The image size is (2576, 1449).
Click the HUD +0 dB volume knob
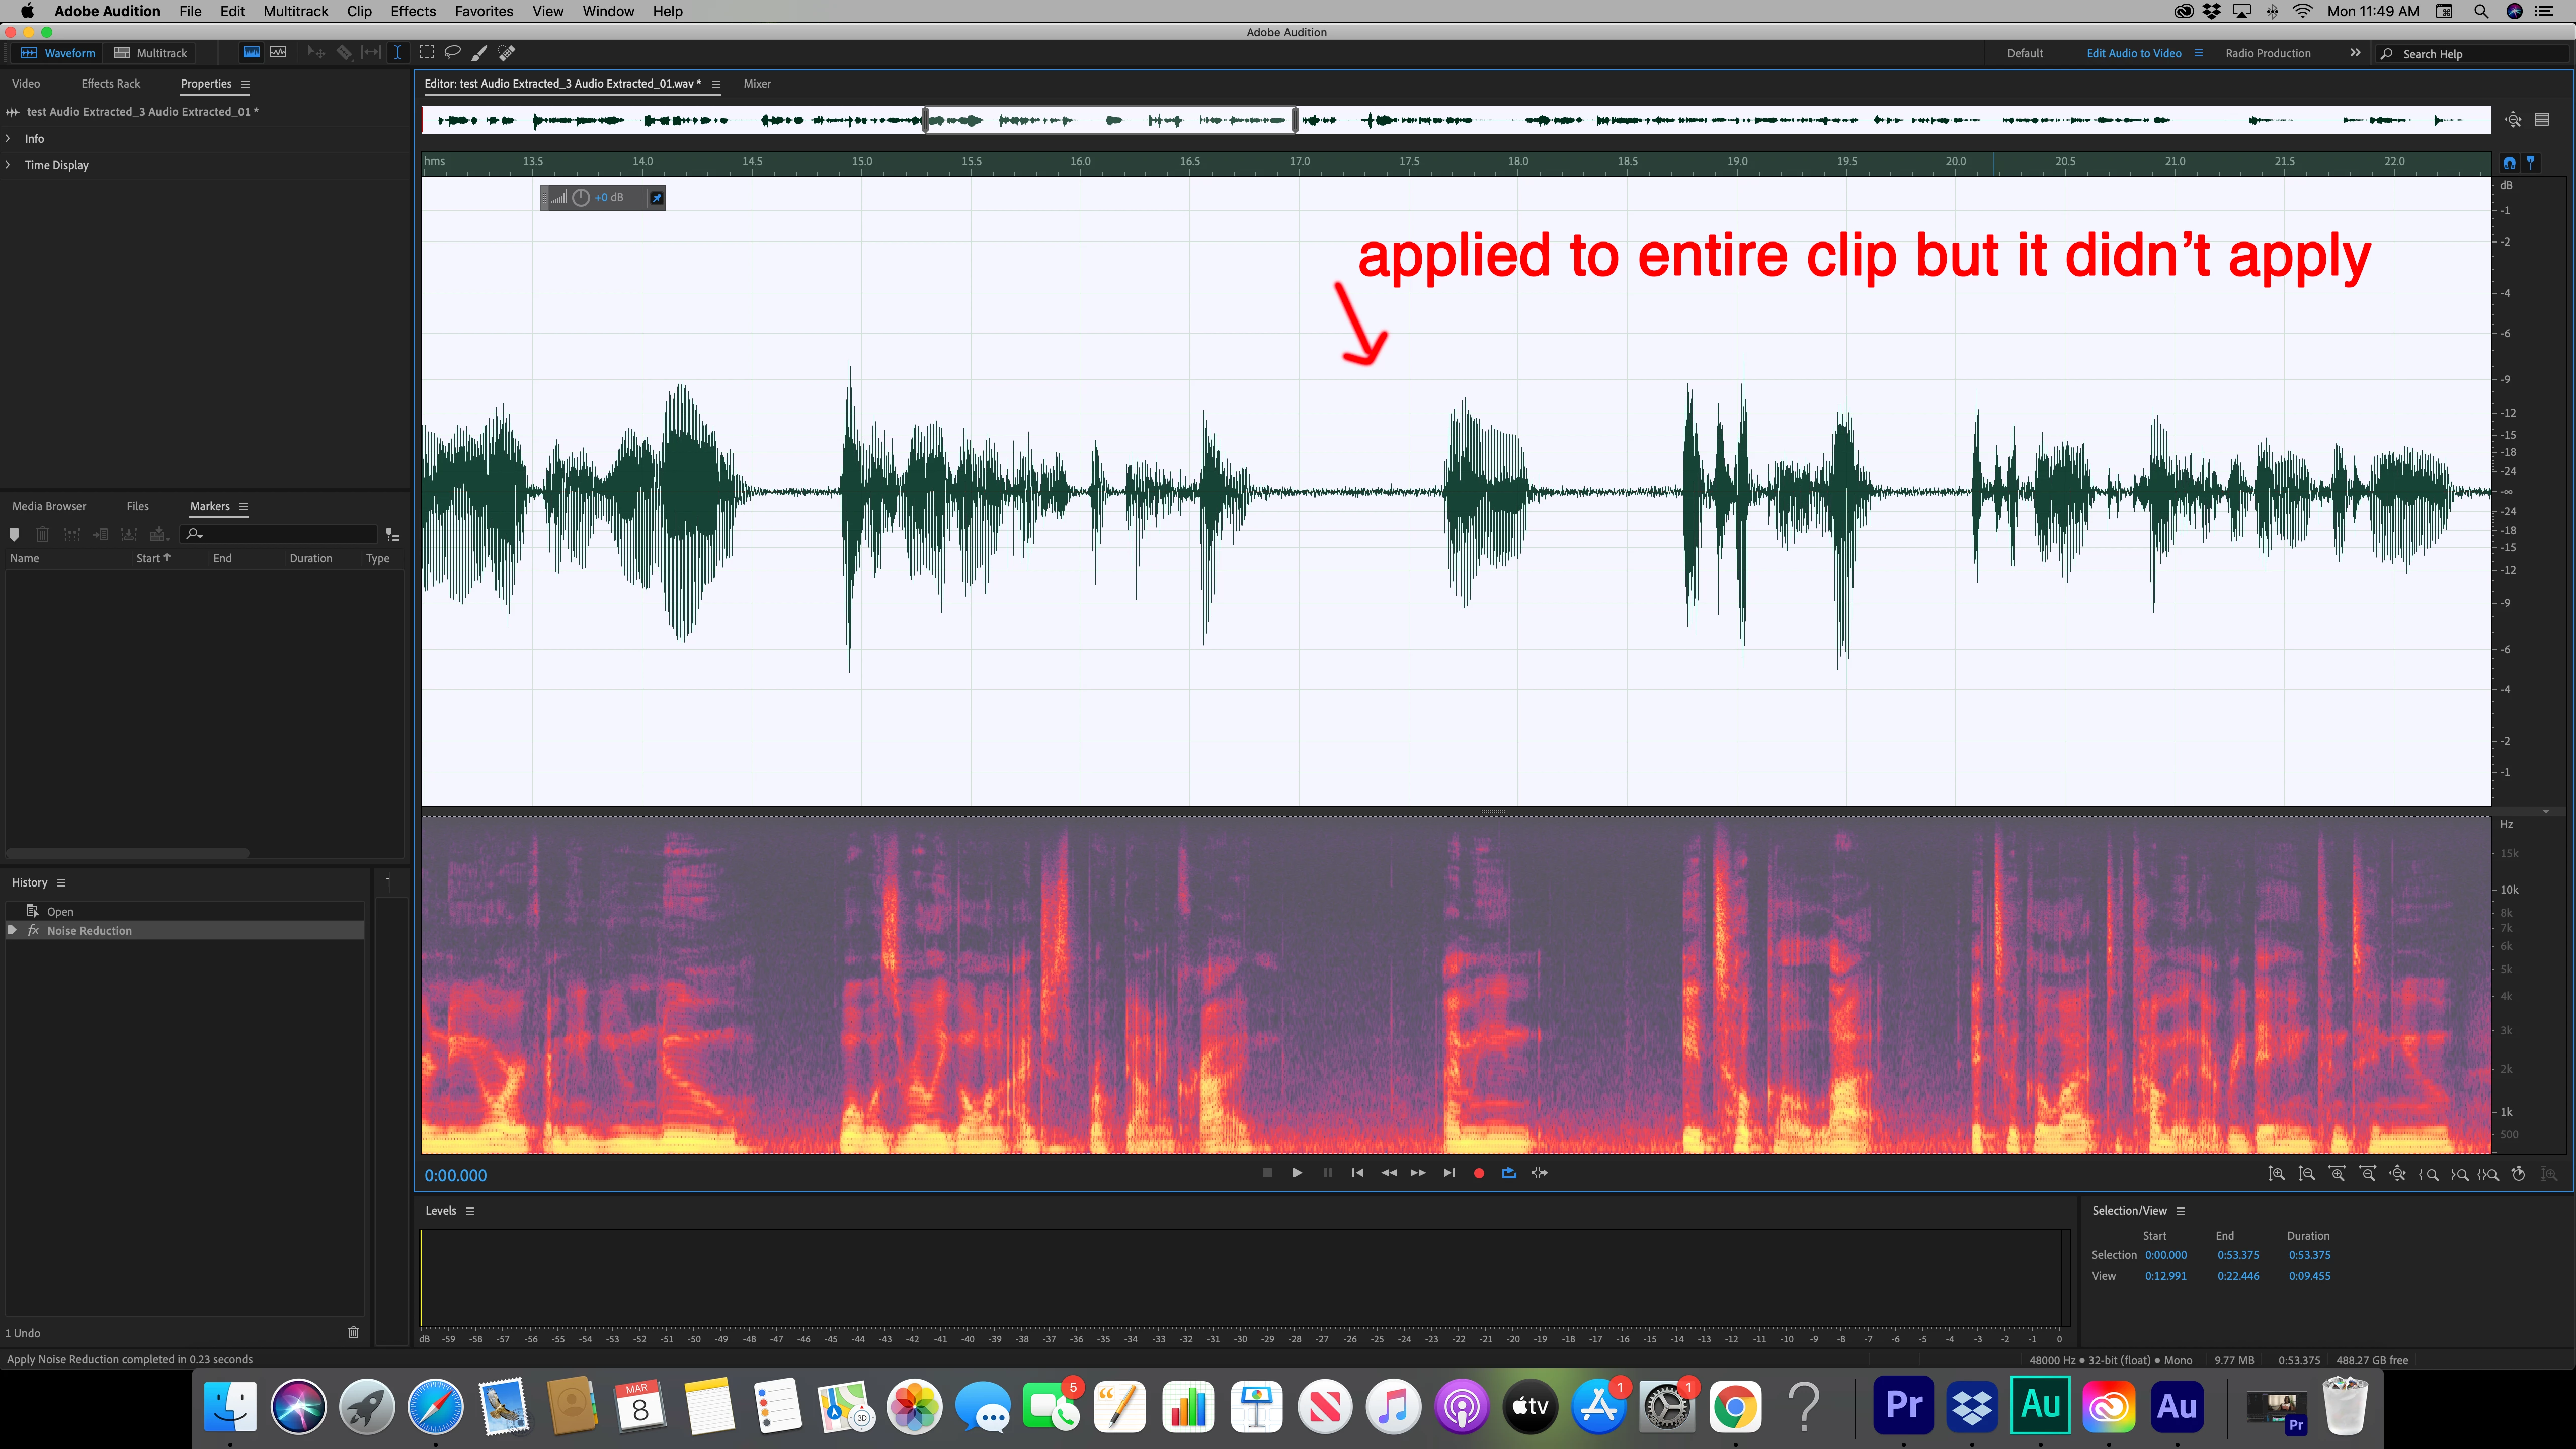pos(580,198)
